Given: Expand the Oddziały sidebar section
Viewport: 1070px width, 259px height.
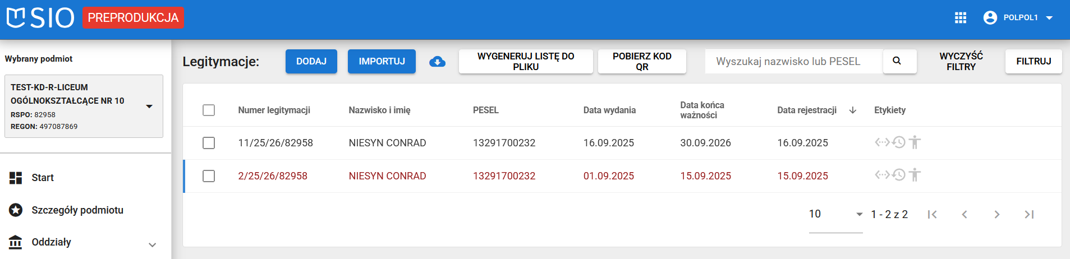Looking at the screenshot, I should coord(152,244).
